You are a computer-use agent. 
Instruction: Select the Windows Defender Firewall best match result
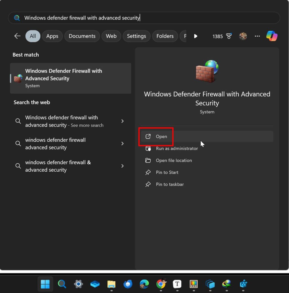point(70,78)
